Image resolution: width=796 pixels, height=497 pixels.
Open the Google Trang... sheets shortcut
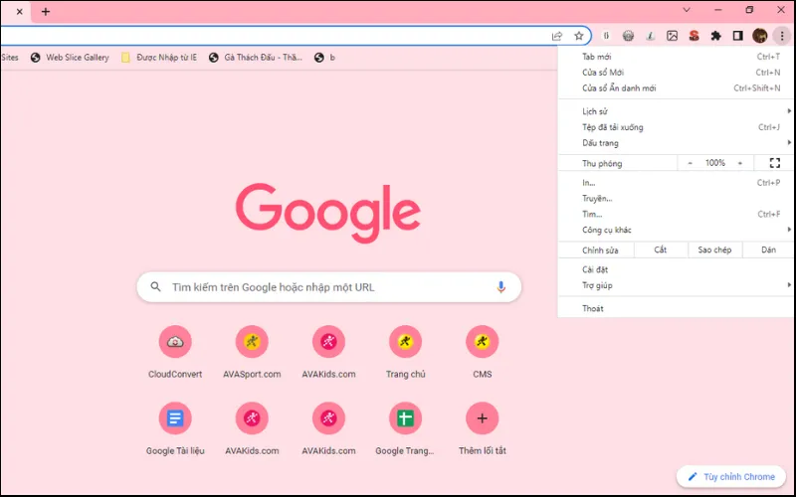[x=405, y=428]
